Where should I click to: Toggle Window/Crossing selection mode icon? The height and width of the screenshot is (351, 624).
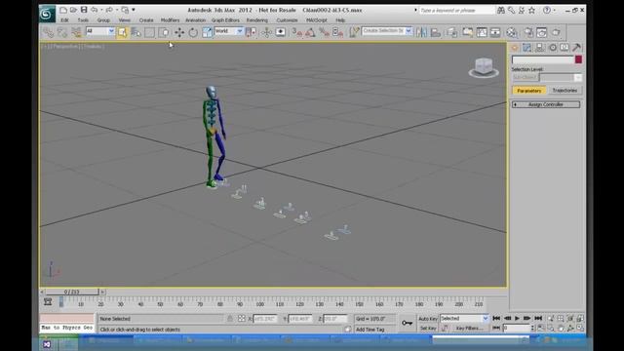tap(164, 32)
